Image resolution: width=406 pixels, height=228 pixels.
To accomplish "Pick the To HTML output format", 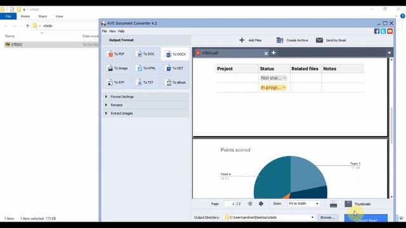I will click(x=147, y=68).
